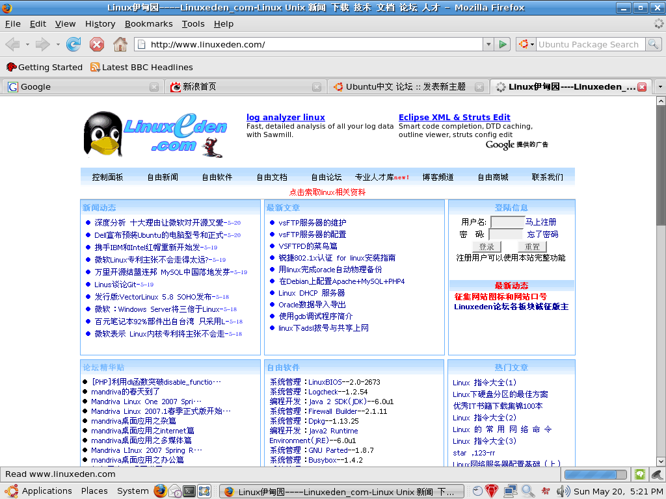Launch Firefox from the bottom panel

161,491
